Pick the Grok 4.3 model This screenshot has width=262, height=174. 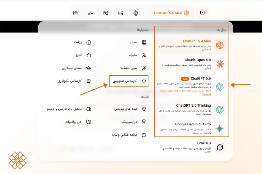click(192, 147)
